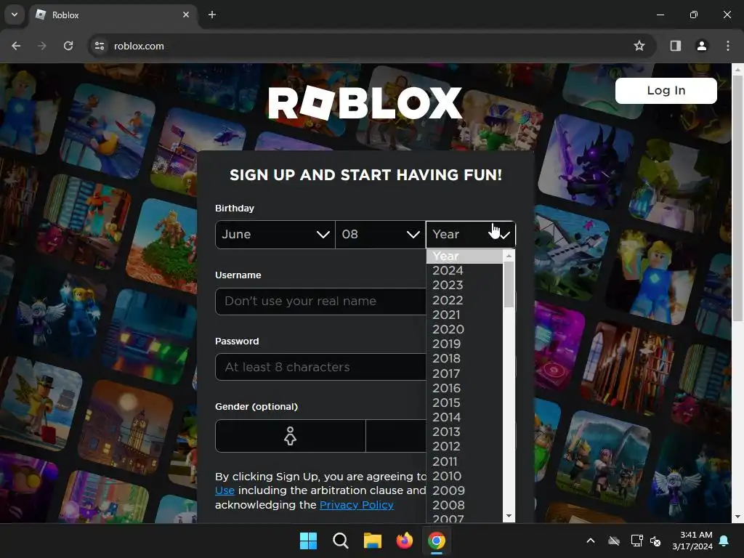Pick 2008 in the year list
The height and width of the screenshot is (558, 744).
coord(464,506)
